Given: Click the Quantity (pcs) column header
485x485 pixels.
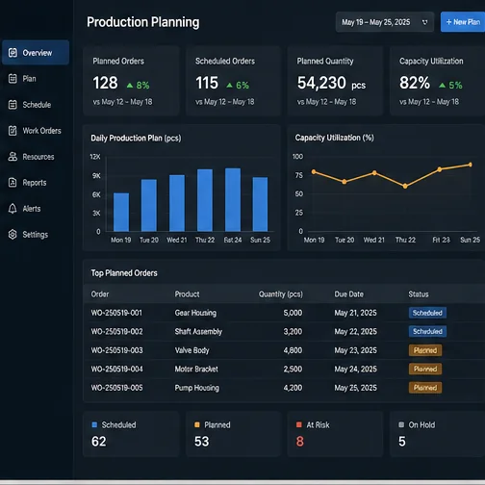Looking at the screenshot, I should click(x=281, y=294).
